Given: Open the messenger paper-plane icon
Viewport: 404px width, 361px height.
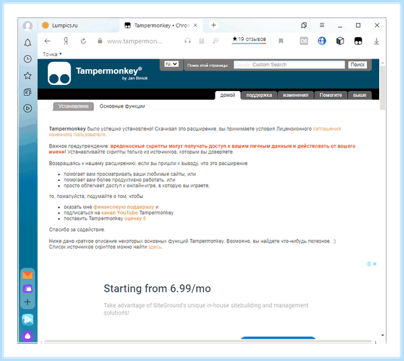Looking at the screenshot, I should tap(28, 319).
